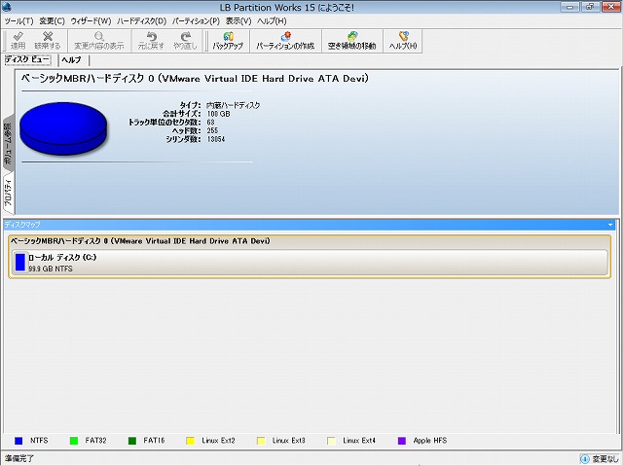623x466 pixels.
Task: Click the 破棄する (Discard) X icon
Action: tap(48, 37)
